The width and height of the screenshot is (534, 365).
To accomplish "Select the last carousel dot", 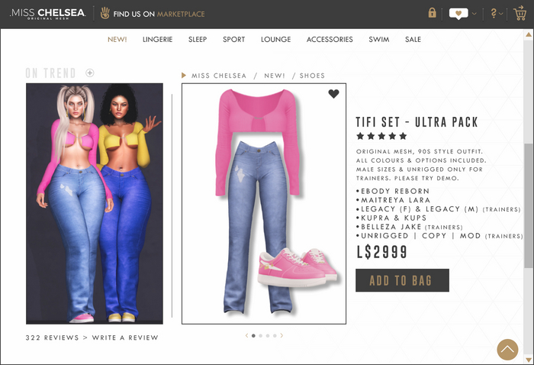I will click(x=275, y=336).
